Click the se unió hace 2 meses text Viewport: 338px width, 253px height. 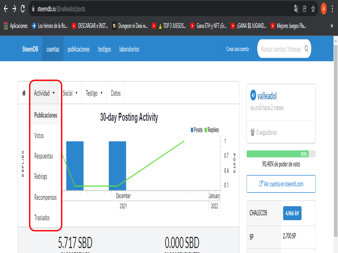(x=267, y=108)
